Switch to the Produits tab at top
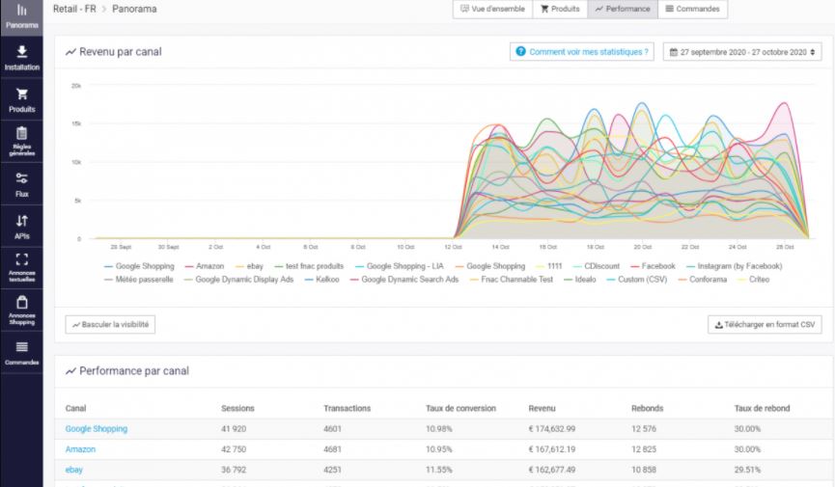 [560, 9]
